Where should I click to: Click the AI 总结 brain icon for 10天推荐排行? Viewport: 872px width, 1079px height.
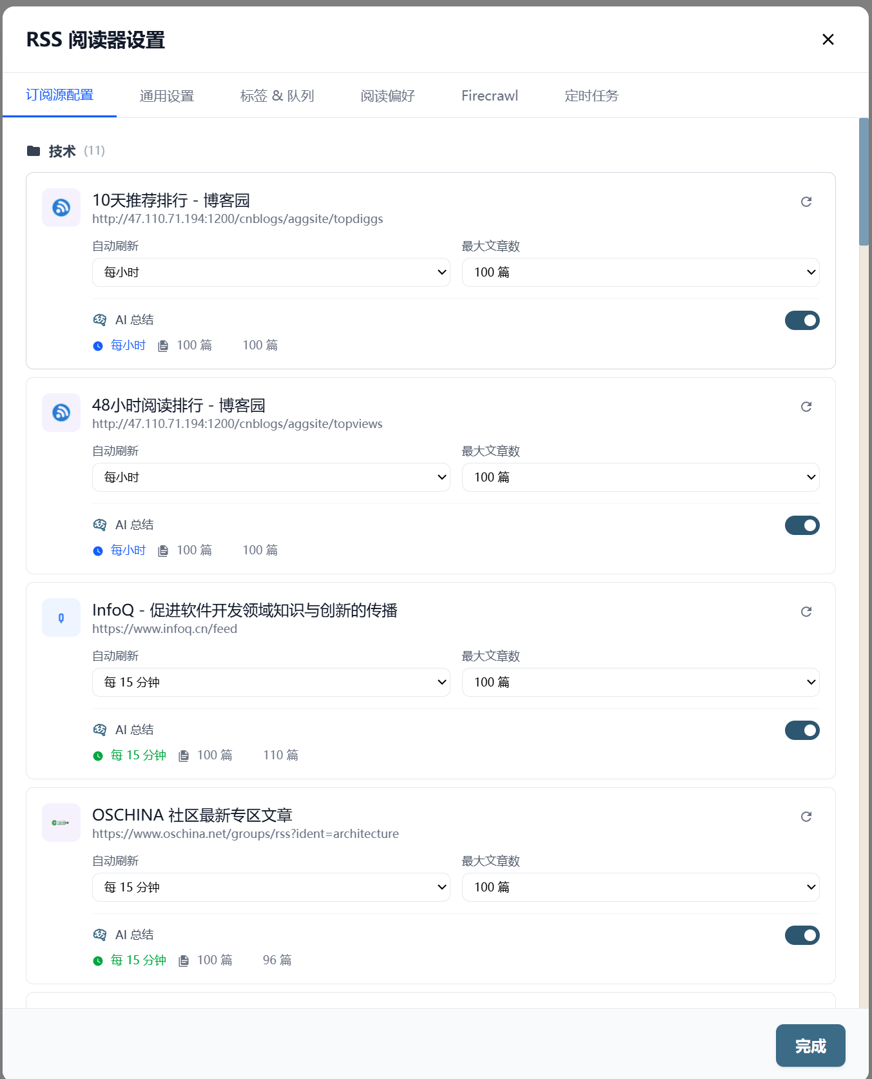tap(100, 320)
